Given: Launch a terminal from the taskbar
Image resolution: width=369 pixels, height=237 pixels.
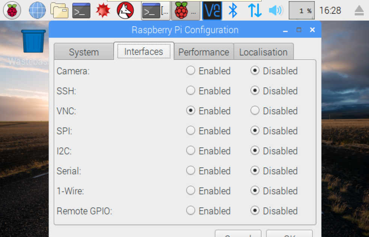Looking at the screenshot, I should click(x=81, y=10).
